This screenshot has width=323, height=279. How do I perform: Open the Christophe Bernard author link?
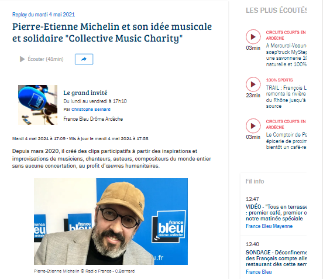(x=91, y=110)
